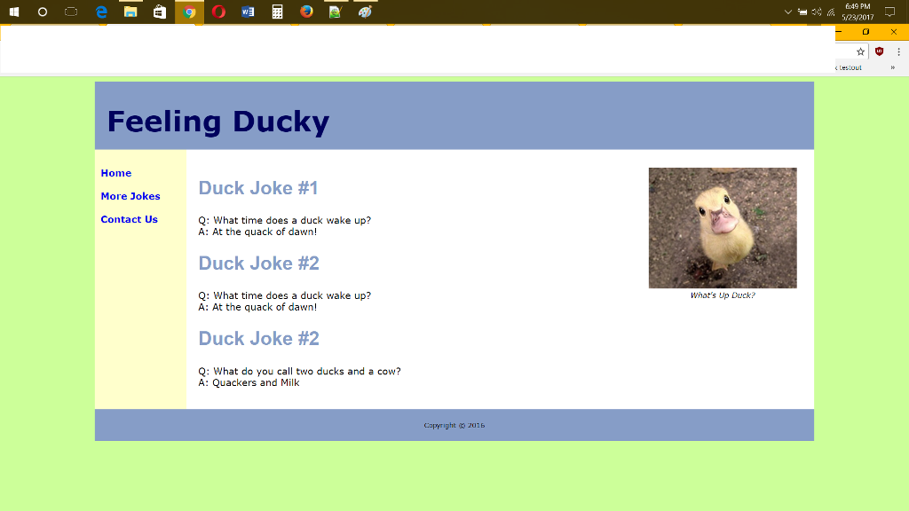Launch Microsoft Edge from the taskbar
909x511 pixels.
tap(101, 12)
